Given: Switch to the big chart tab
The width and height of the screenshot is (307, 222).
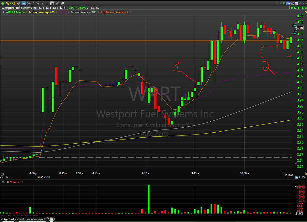Looking at the screenshot, I should [8, 219].
